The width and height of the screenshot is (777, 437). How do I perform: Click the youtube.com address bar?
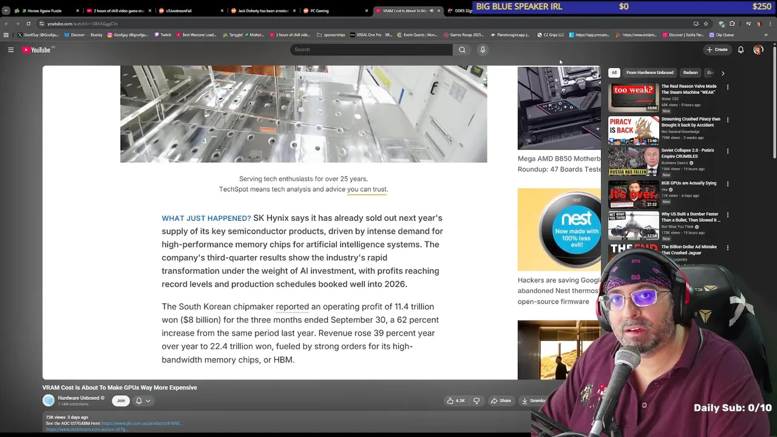click(x=364, y=24)
